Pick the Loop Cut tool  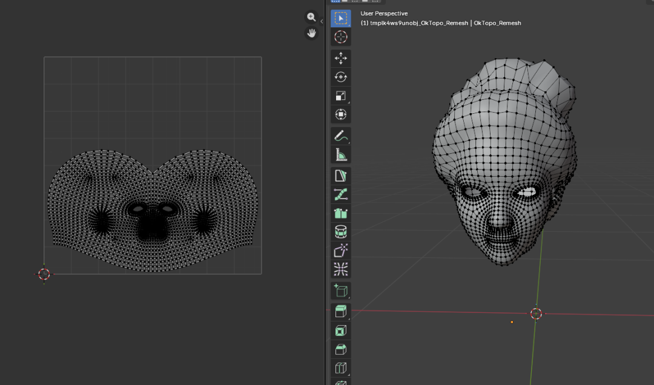click(x=340, y=368)
